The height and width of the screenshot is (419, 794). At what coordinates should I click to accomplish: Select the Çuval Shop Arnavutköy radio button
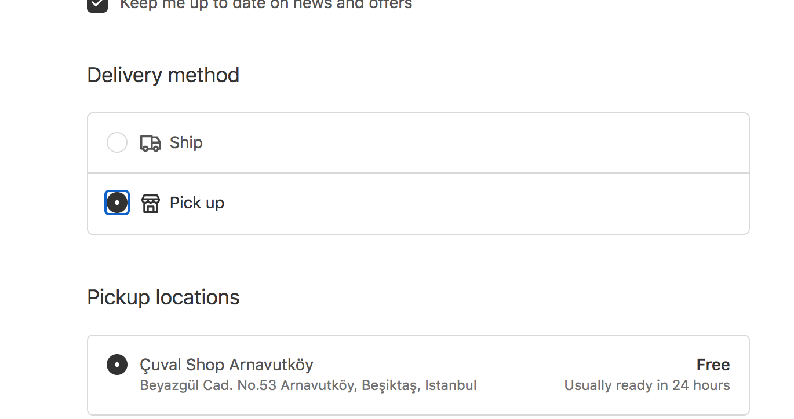point(117,365)
